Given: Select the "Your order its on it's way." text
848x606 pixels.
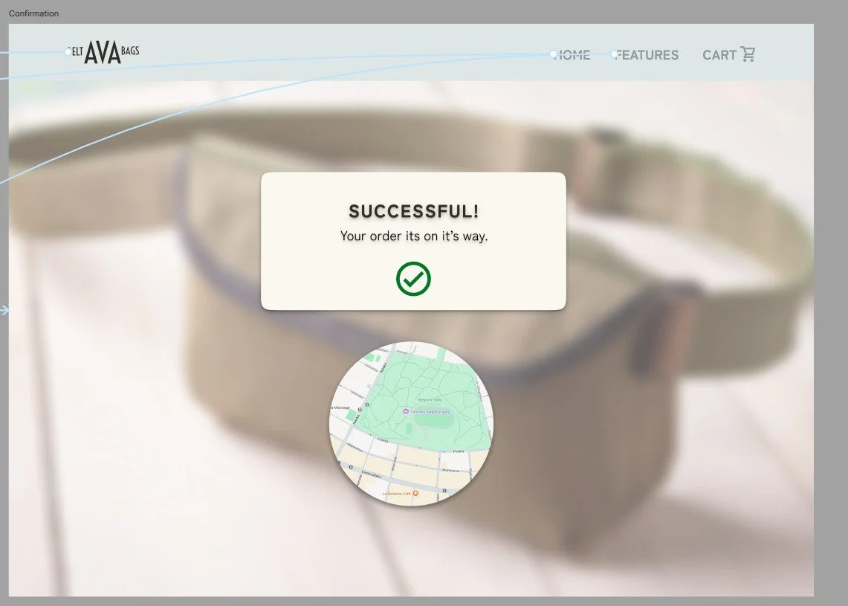Looking at the screenshot, I should [x=414, y=236].
